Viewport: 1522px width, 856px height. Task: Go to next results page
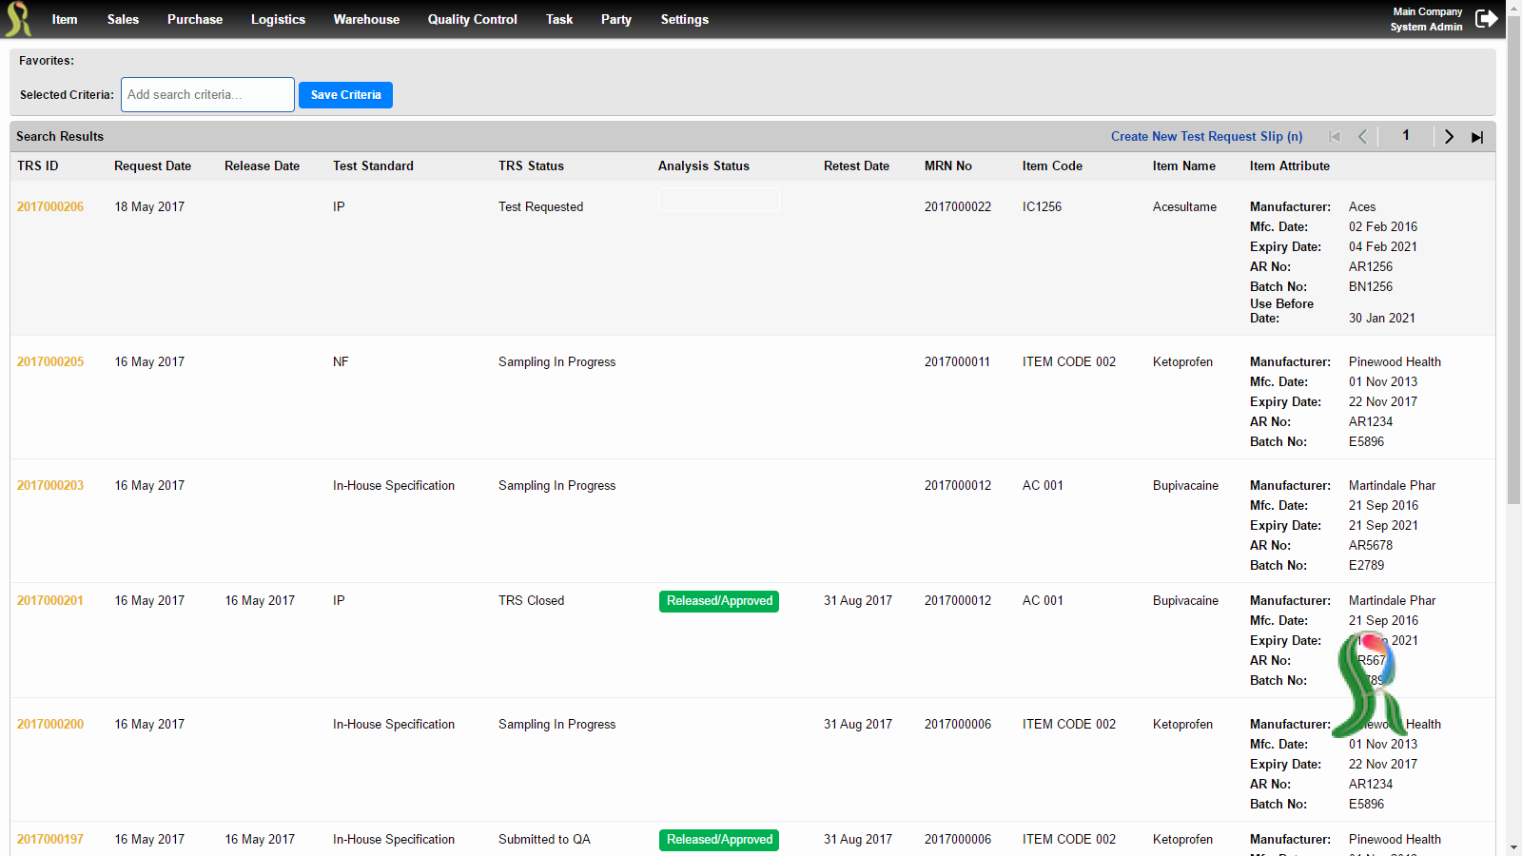click(1449, 137)
